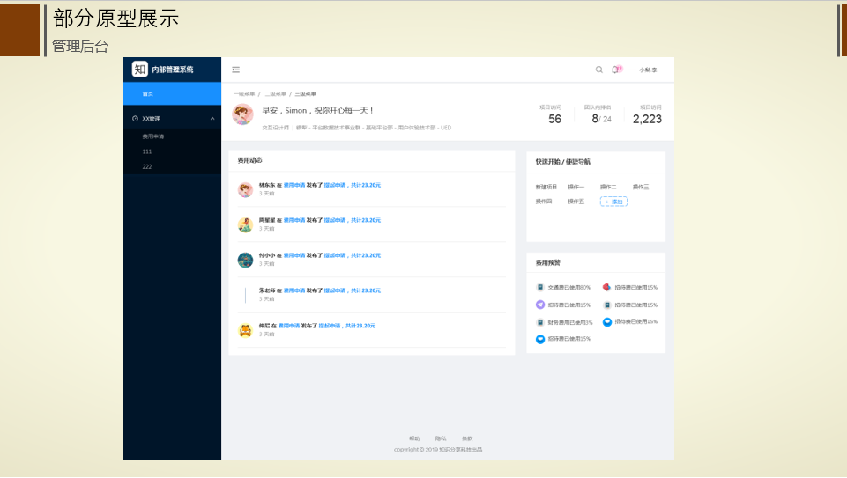Click 费用申请 link in 林东东's activity
The width and height of the screenshot is (847, 478).
click(x=294, y=185)
